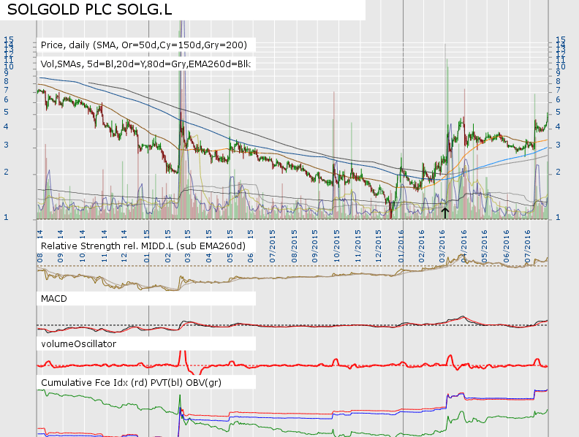Screen dimensions: 579x437
Task: Click price level 3 on left axis
Action: pyautogui.click(x=6, y=145)
